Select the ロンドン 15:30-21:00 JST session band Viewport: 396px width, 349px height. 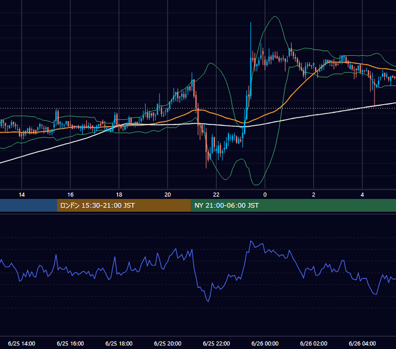123,205
